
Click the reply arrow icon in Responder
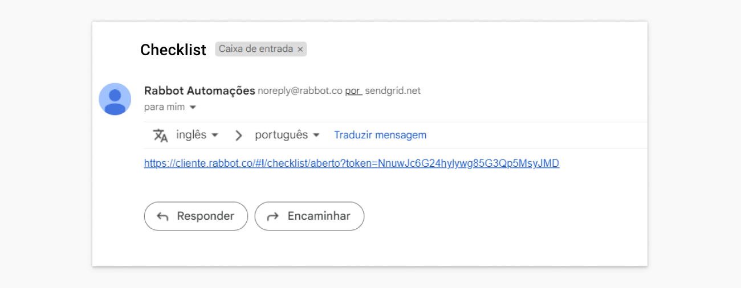pos(162,216)
